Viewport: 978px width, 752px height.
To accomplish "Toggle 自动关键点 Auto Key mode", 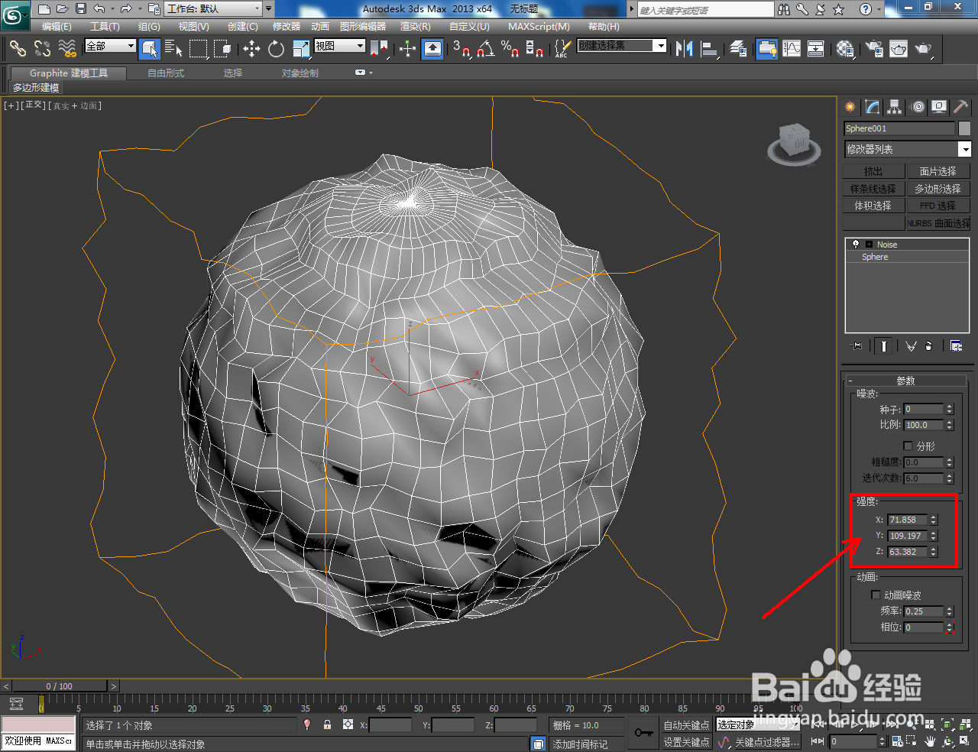I will (686, 725).
